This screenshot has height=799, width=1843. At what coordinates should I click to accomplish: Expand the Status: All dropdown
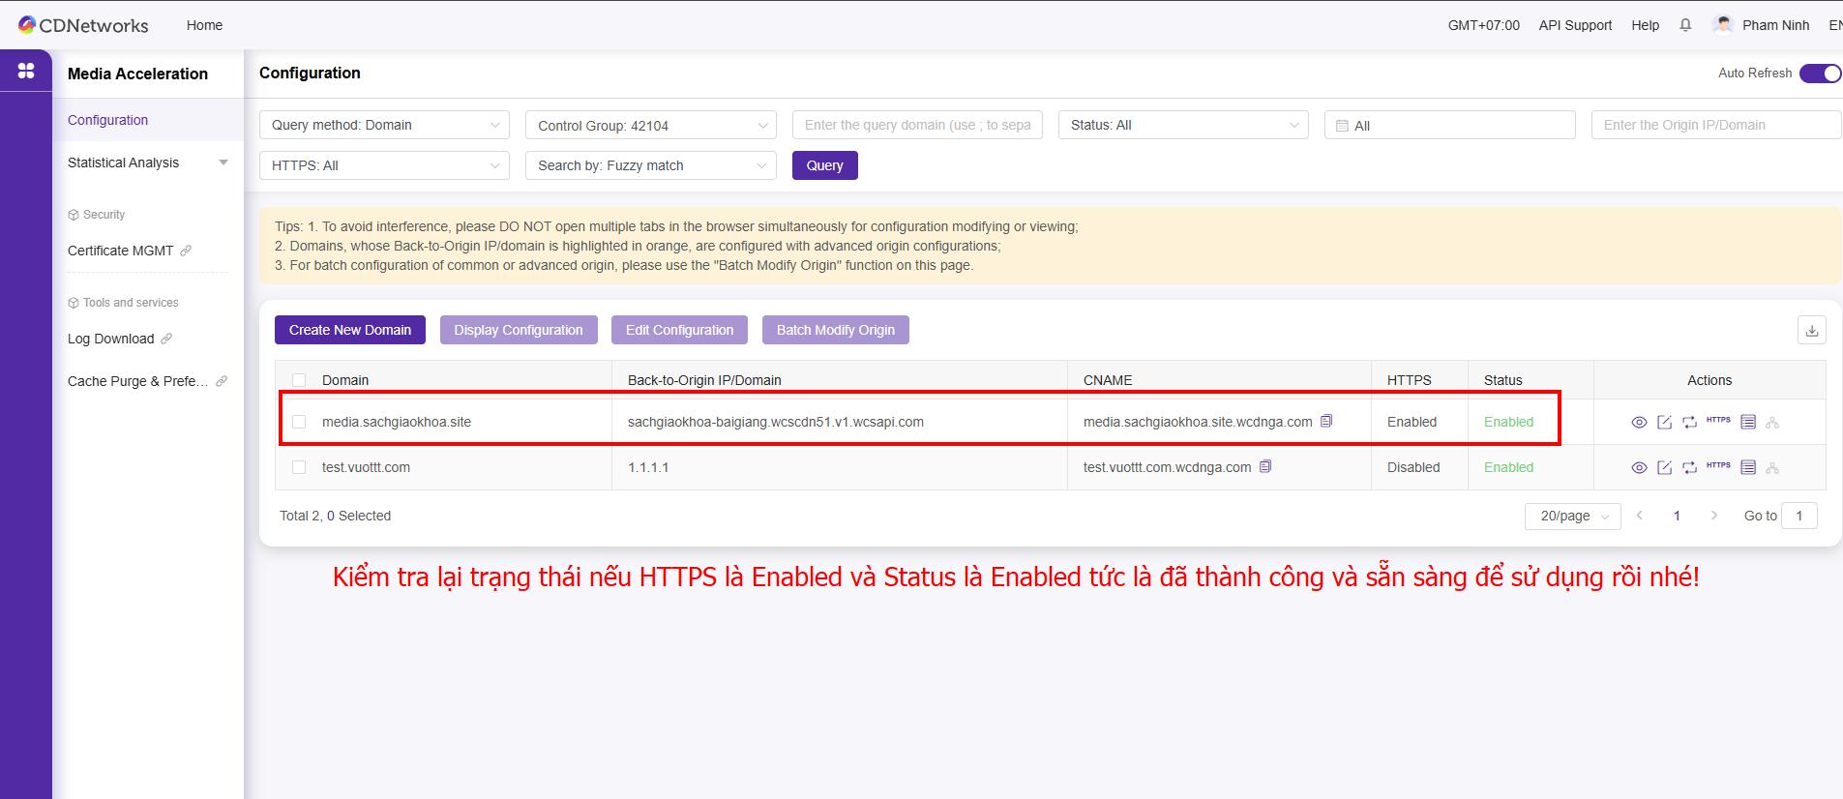point(1182,125)
